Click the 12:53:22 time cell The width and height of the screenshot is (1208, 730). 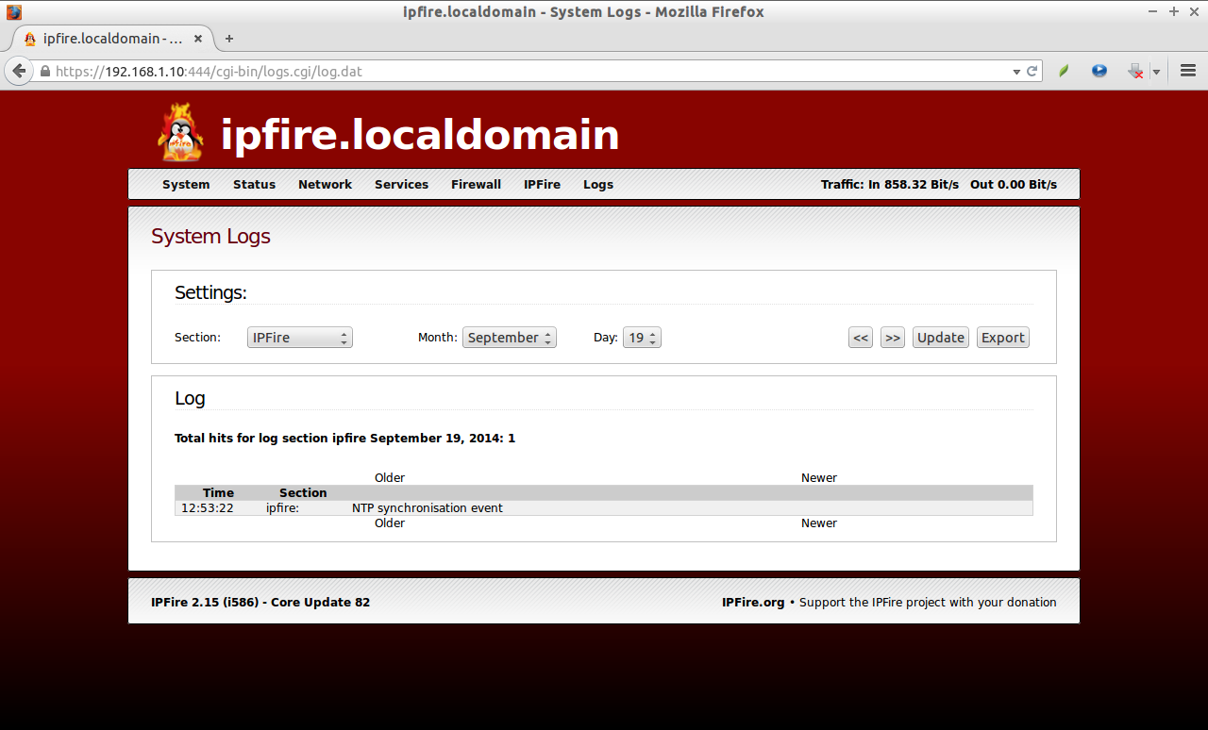(208, 508)
